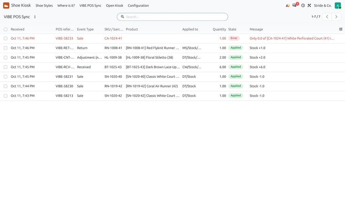
Task: Go to previous page of records
Action: (x=327, y=17)
